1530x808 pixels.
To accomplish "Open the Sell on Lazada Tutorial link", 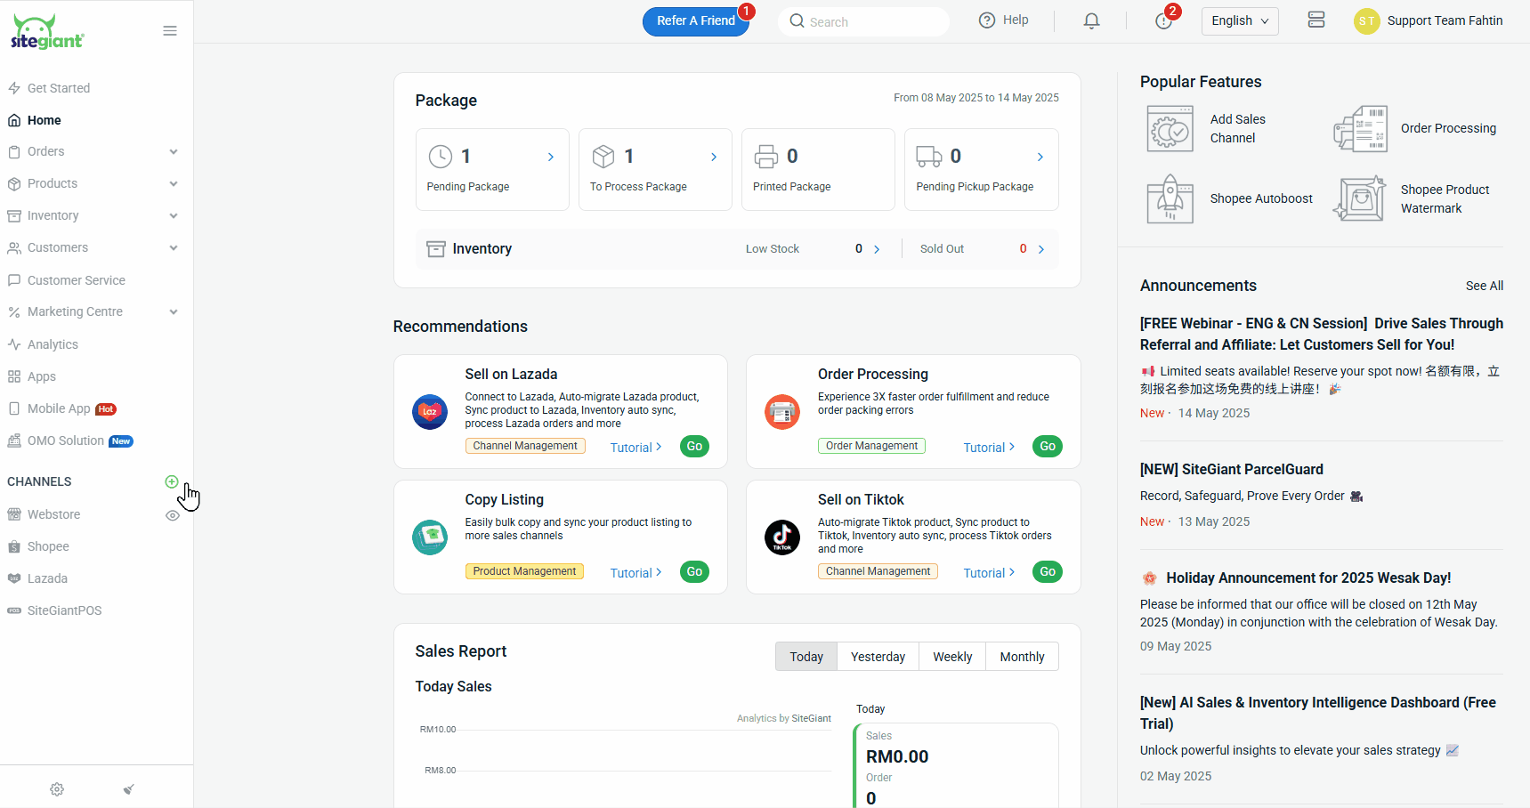I will 635,448.
